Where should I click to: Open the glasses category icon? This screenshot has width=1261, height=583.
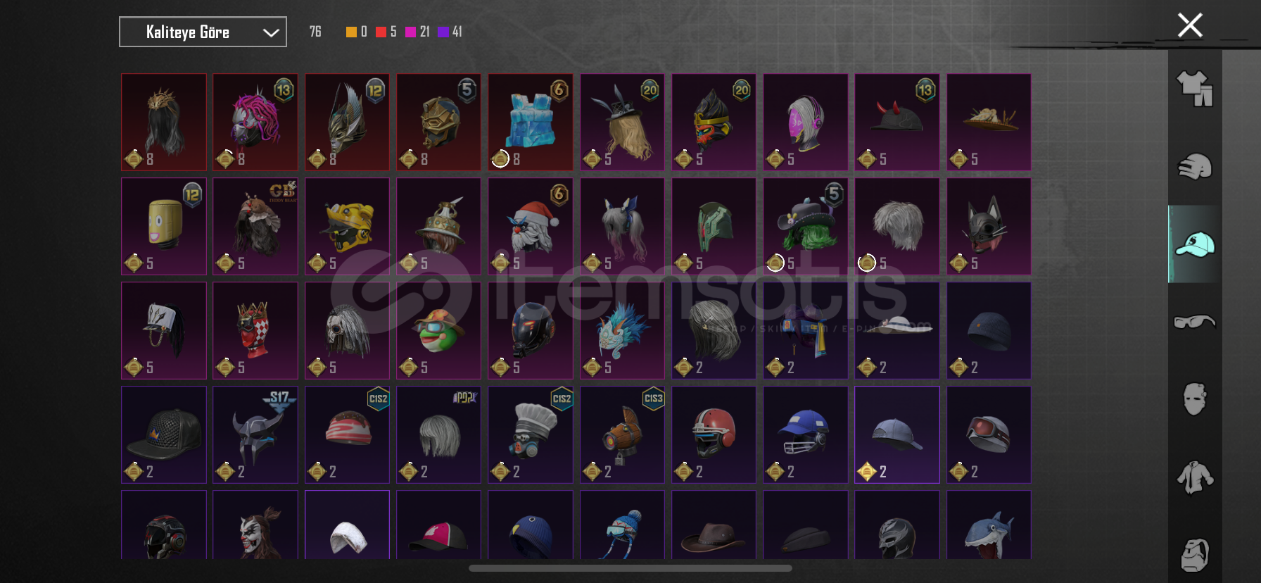tap(1195, 322)
